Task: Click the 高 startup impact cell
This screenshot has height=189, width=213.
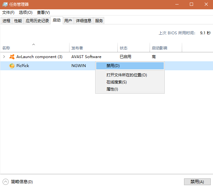Action: [x=154, y=57]
